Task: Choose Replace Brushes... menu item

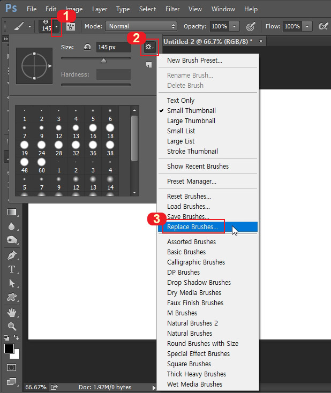Action: (208, 227)
